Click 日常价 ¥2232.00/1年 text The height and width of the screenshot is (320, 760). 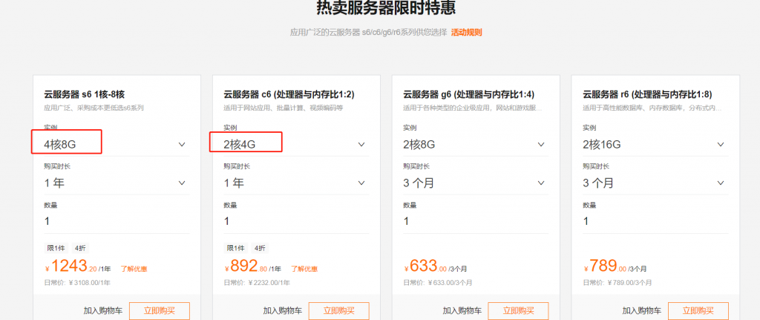[x=257, y=283]
